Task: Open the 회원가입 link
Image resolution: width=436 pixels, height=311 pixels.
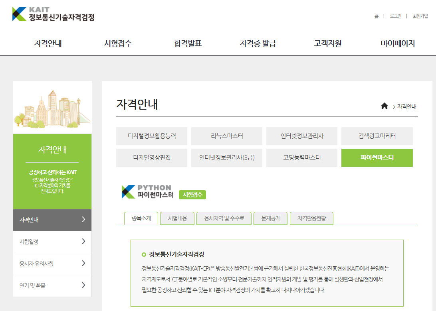Action: pos(420,16)
